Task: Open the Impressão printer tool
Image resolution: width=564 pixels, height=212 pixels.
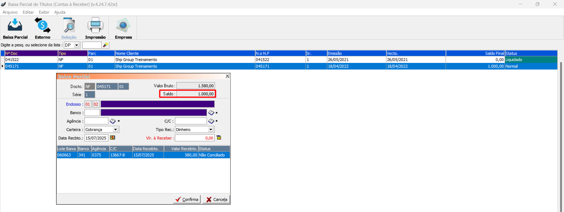Action: click(95, 28)
